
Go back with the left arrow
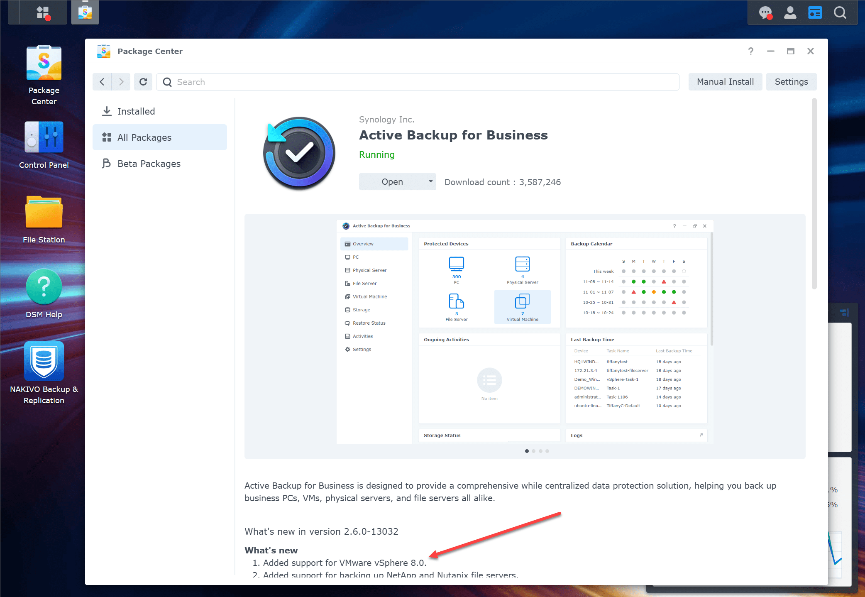point(102,82)
